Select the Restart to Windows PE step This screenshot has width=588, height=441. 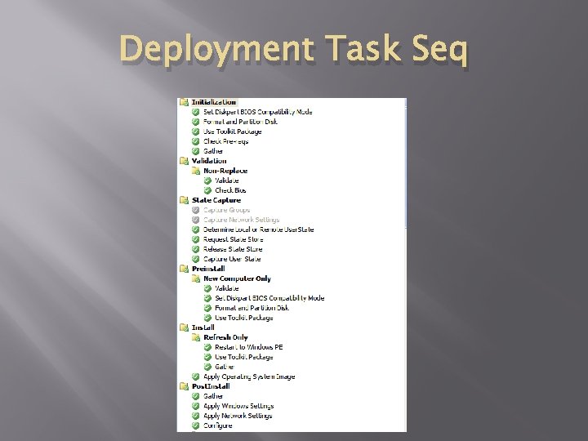click(x=248, y=347)
